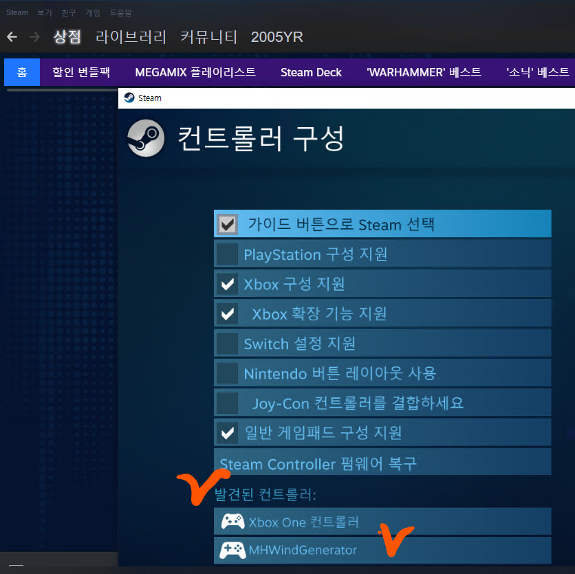Screen dimensions: 575x574
Task: Go to the 상점 section
Action: coord(67,37)
